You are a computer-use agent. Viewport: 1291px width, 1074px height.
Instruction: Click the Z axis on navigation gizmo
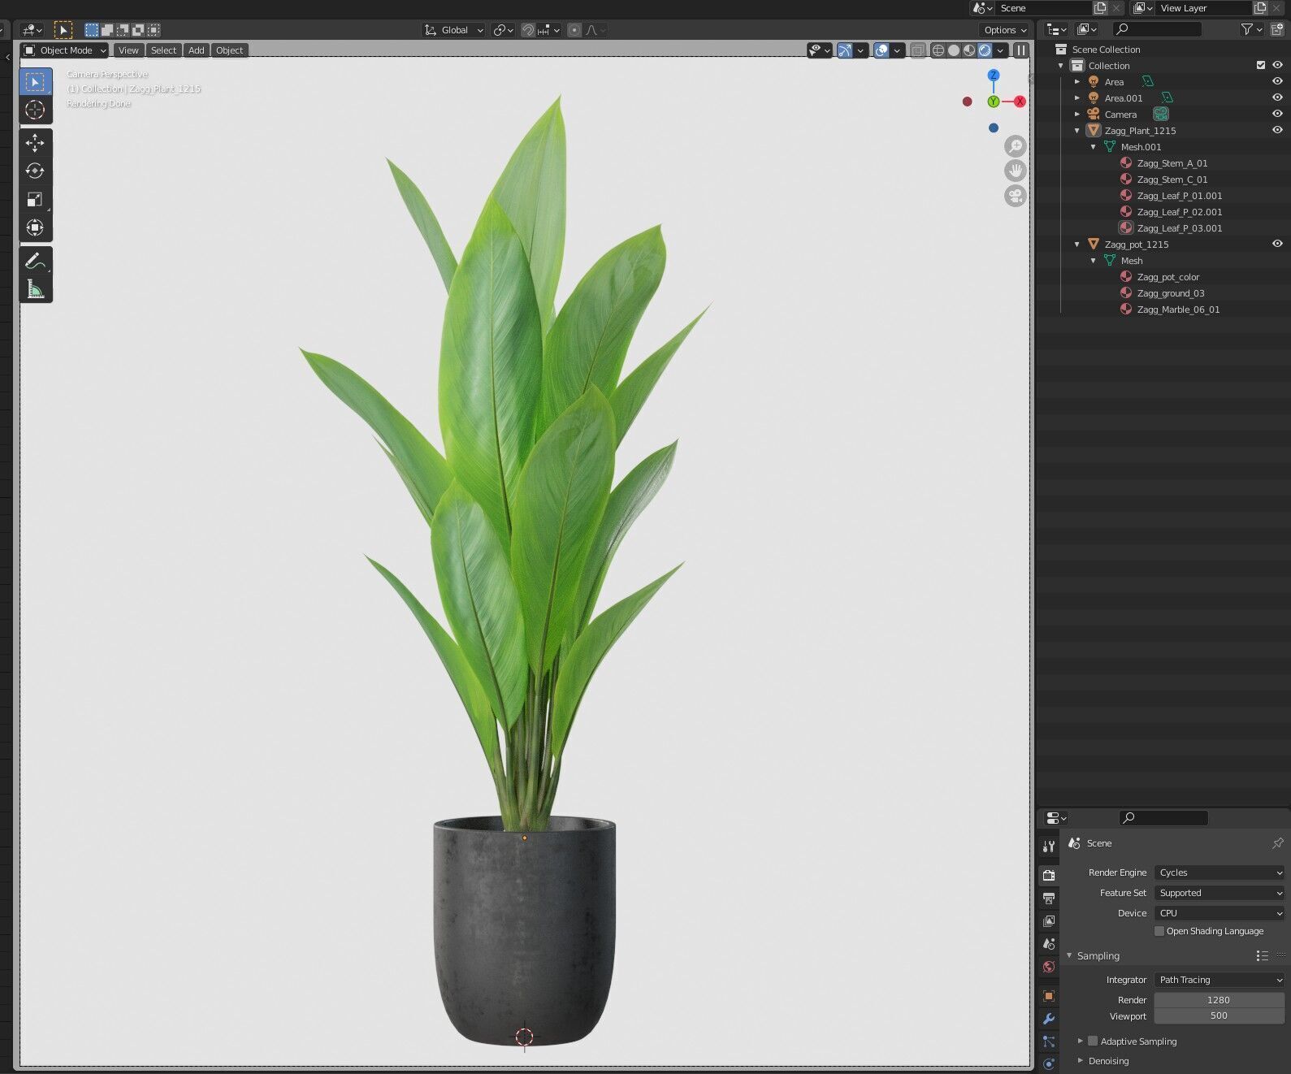point(993,75)
